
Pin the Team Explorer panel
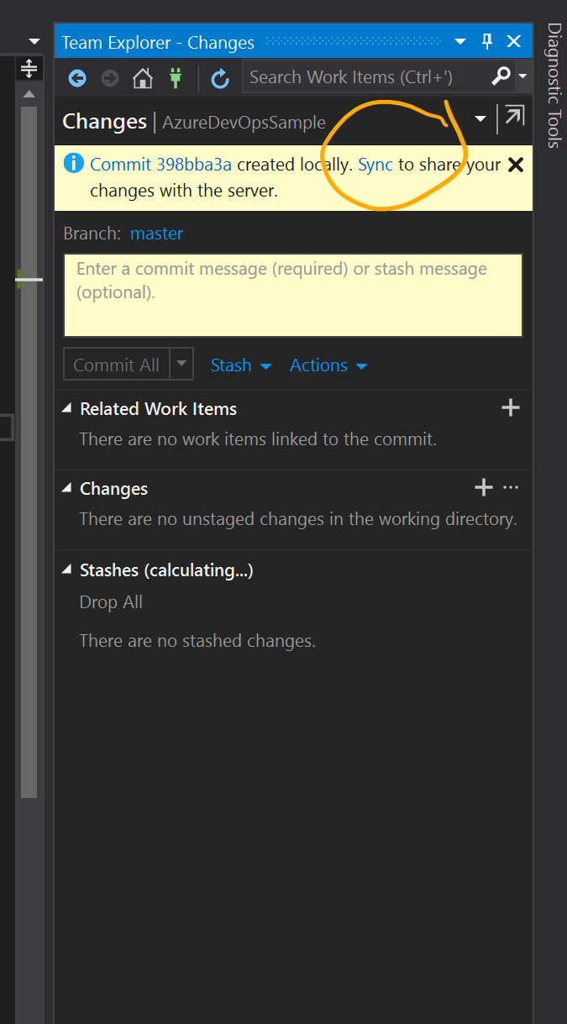click(487, 41)
